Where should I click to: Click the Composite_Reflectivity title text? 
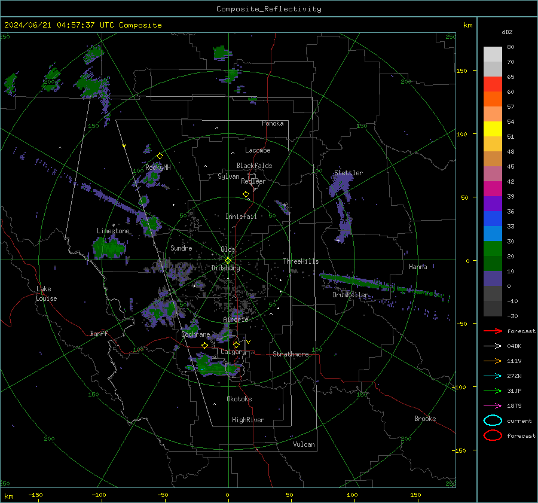(x=268, y=9)
